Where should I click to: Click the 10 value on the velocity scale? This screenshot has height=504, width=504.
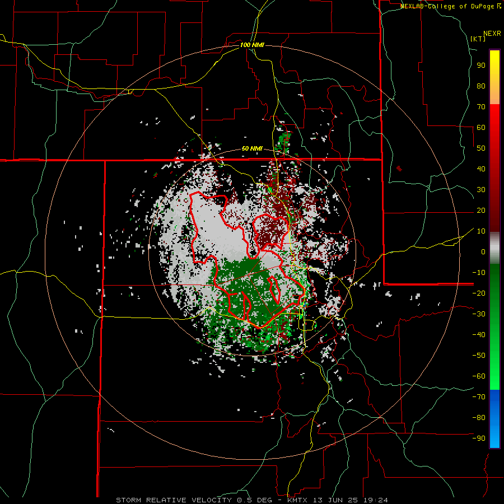(x=481, y=231)
